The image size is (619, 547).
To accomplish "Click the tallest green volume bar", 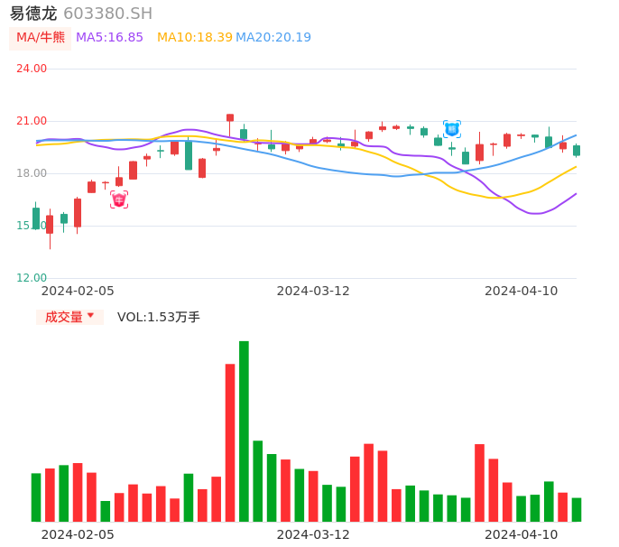I will (x=244, y=431).
